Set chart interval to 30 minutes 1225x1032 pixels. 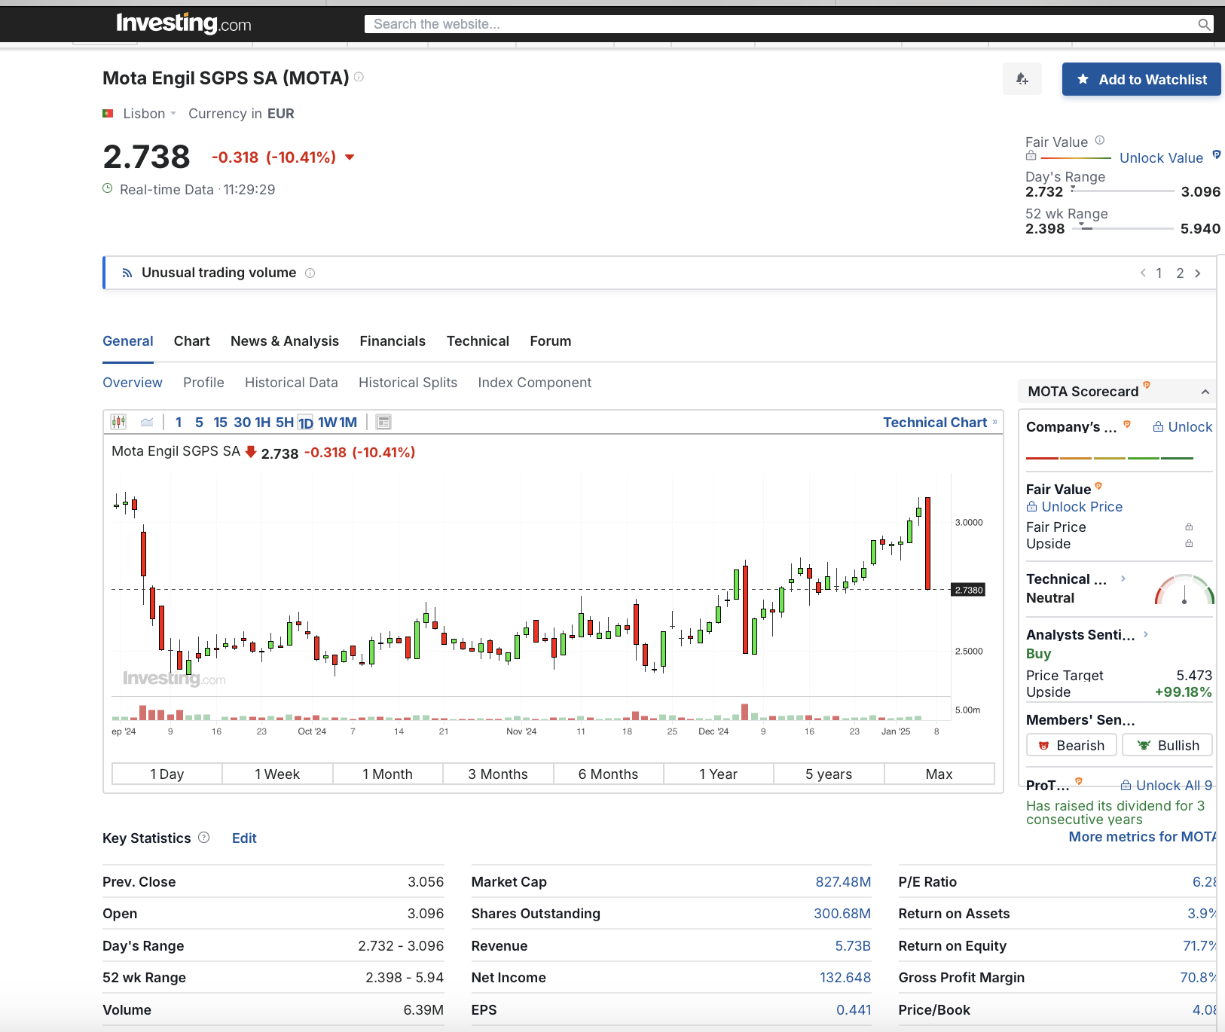click(x=243, y=422)
